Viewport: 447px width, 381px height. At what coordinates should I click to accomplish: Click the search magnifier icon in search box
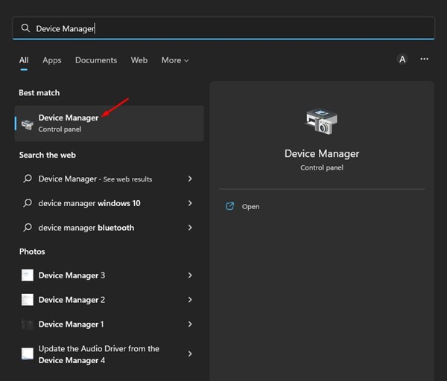(x=25, y=28)
